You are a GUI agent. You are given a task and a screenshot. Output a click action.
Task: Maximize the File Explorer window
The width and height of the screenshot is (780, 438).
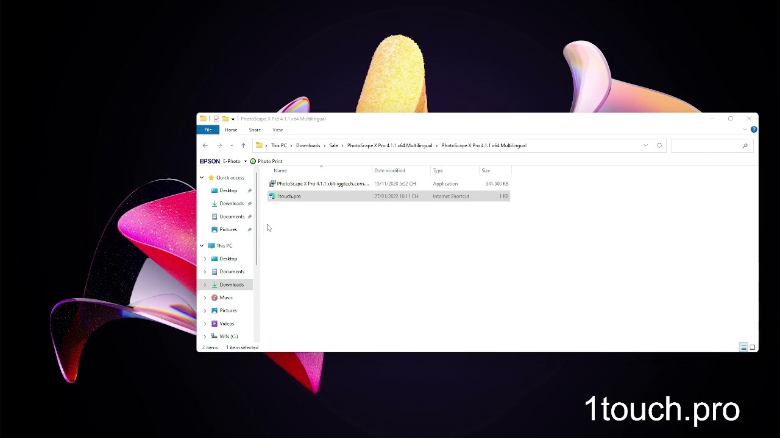click(x=730, y=119)
